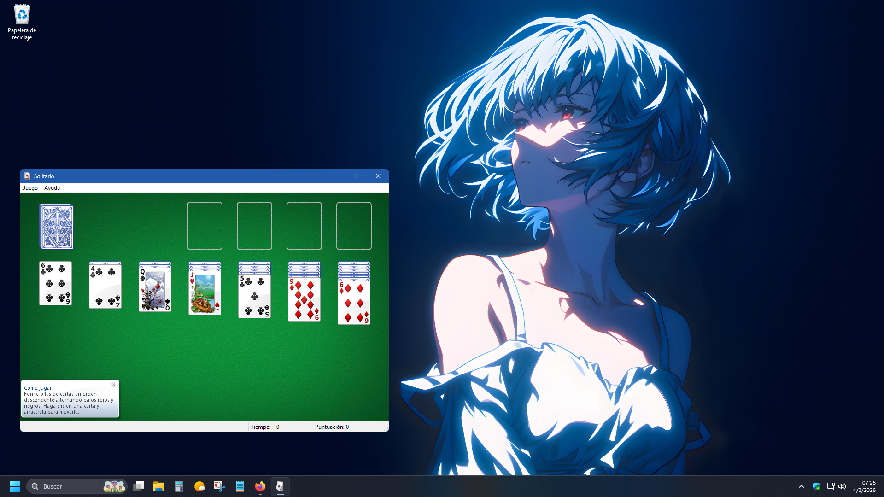Click the Solitario title bar app icon
This screenshot has height=497, width=884.
click(x=27, y=176)
